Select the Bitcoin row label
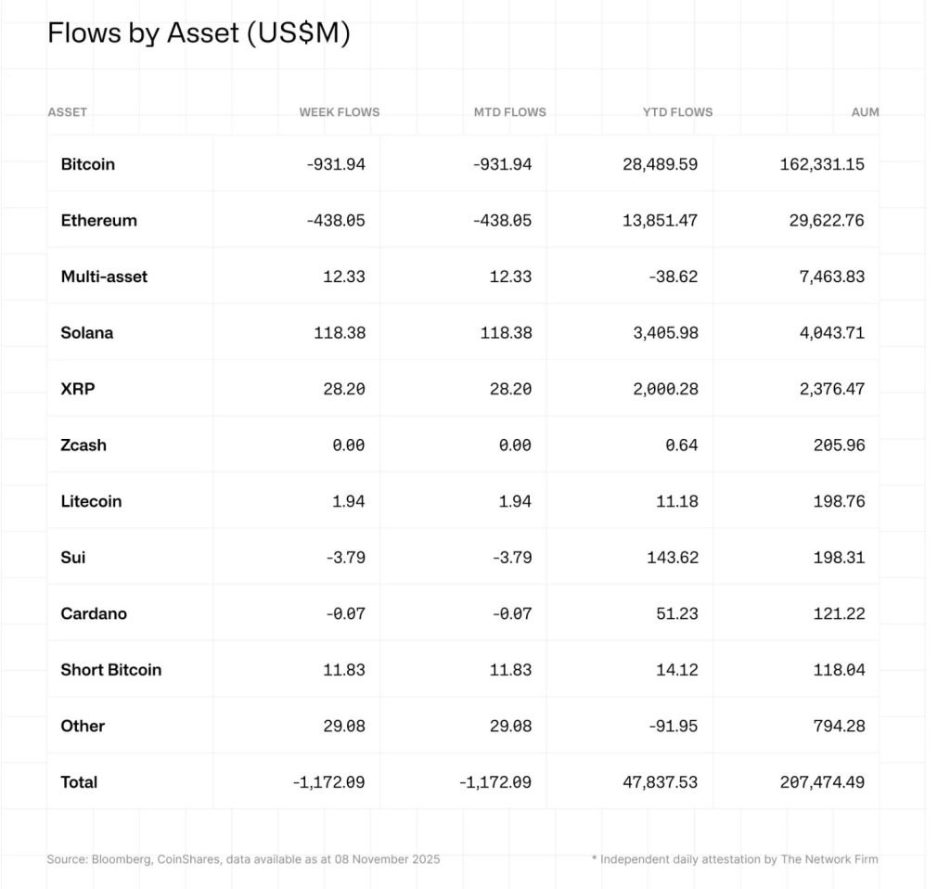The height and width of the screenshot is (889, 950). click(x=88, y=164)
